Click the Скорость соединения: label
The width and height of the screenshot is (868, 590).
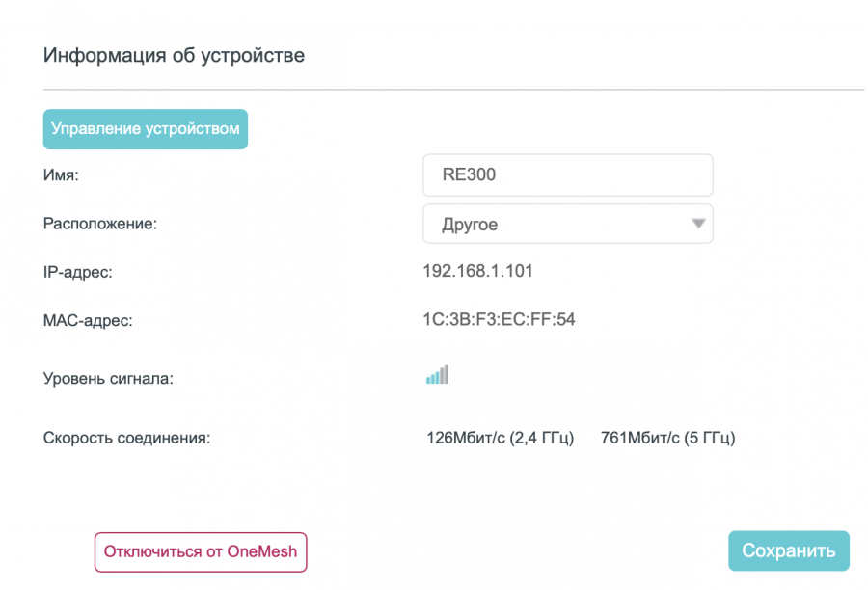tap(126, 438)
